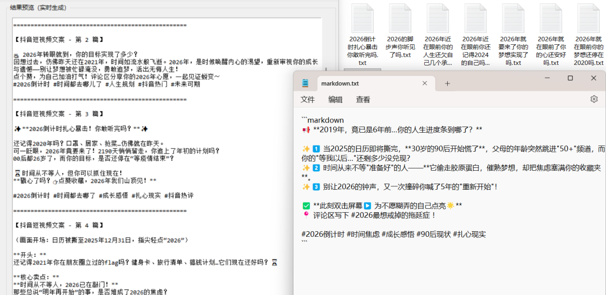Open Notepad settings gear

[x=594, y=99]
